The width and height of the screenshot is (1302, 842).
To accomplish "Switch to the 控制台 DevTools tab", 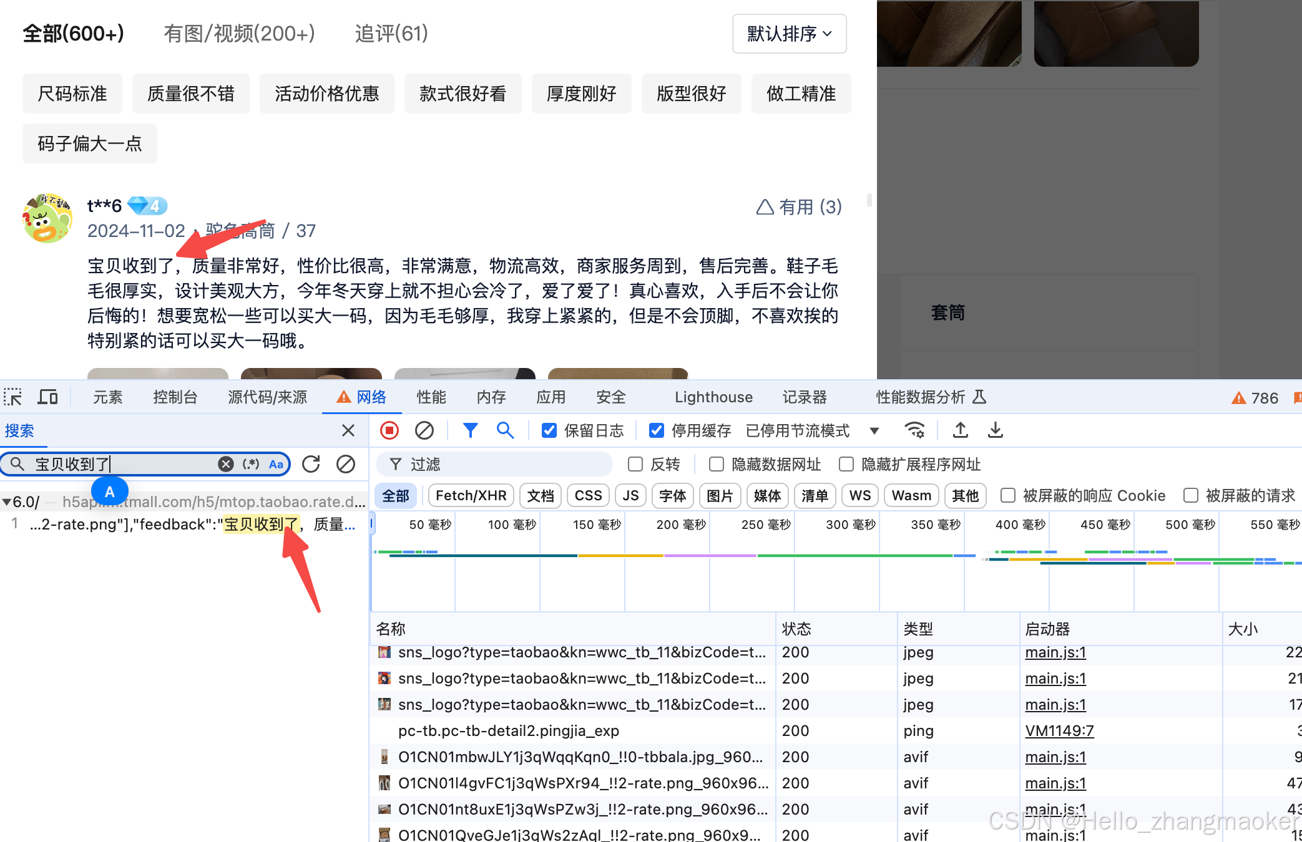I will pos(175,397).
